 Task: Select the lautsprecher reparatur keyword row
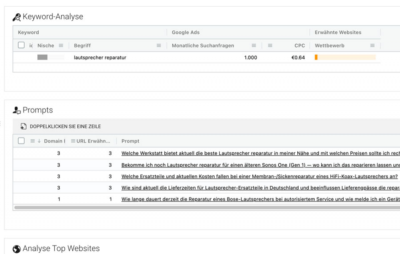coord(100,57)
